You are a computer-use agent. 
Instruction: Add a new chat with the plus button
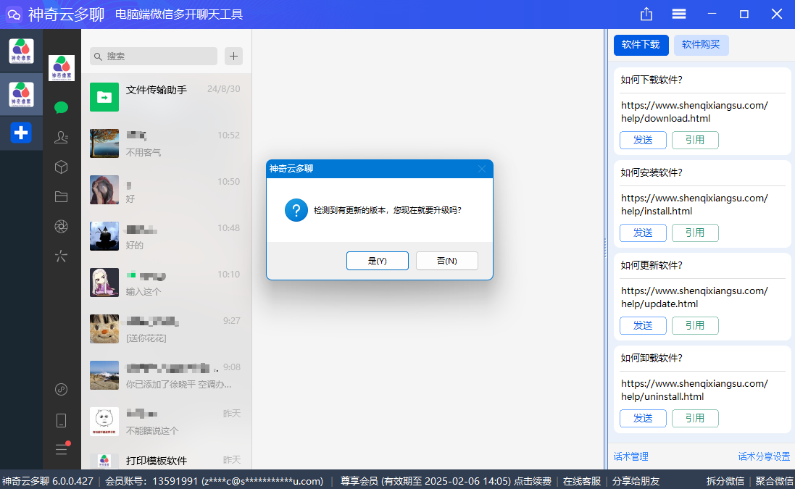click(x=232, y=56)
